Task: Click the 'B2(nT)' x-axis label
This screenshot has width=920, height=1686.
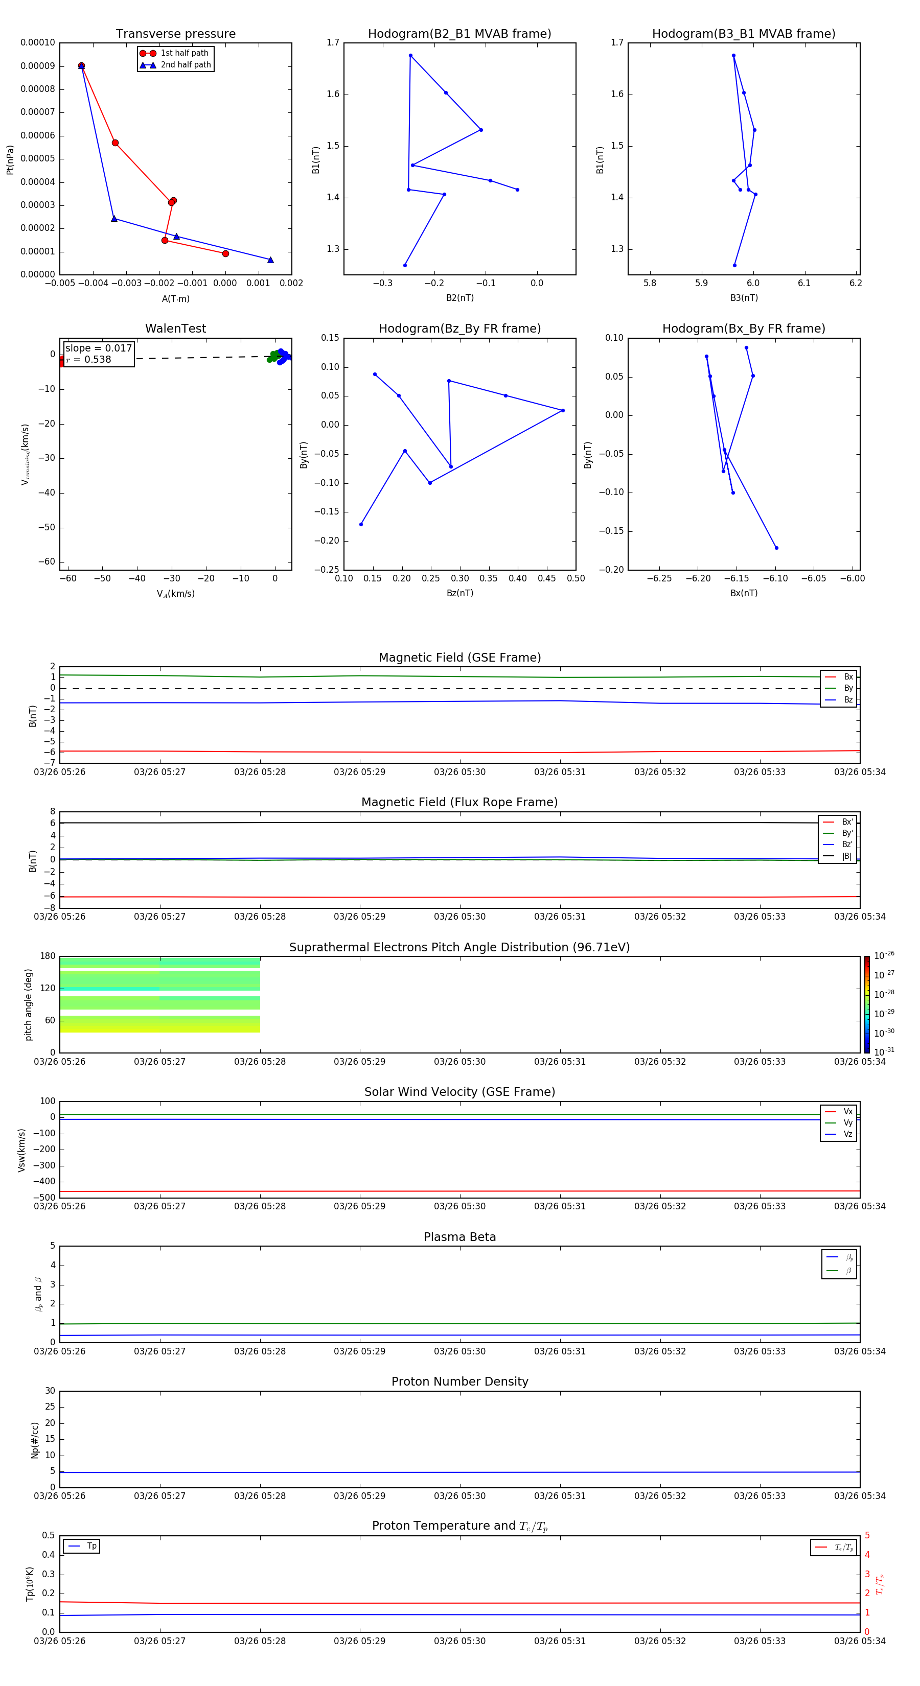Action: pos(459,298)
